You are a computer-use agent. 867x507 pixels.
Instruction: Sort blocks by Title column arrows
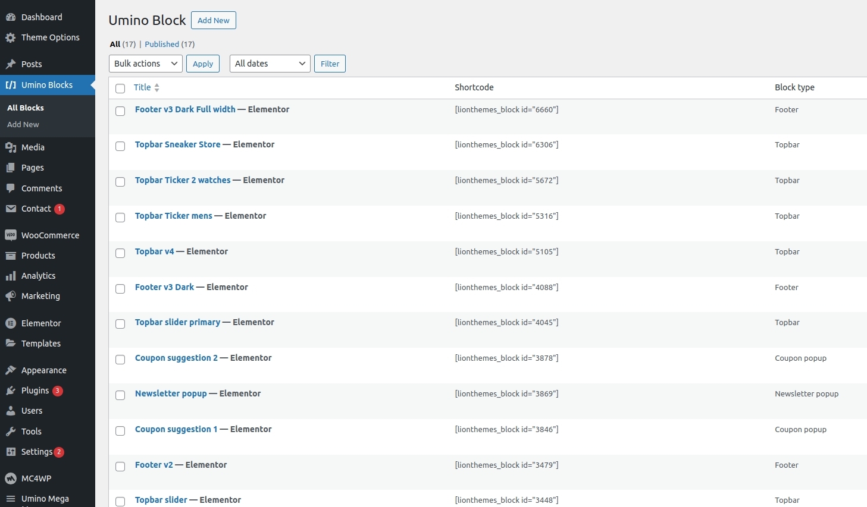(157, 87)
